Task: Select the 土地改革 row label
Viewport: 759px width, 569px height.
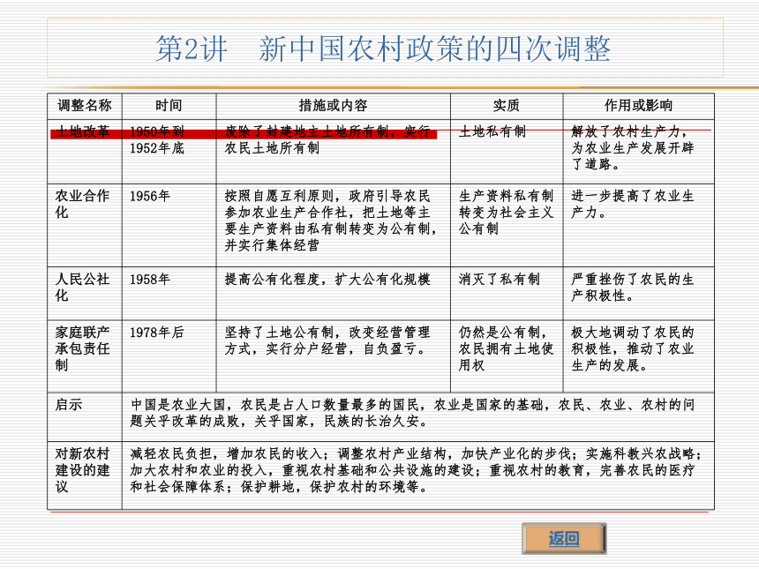Action: click(x=85, y=152)
